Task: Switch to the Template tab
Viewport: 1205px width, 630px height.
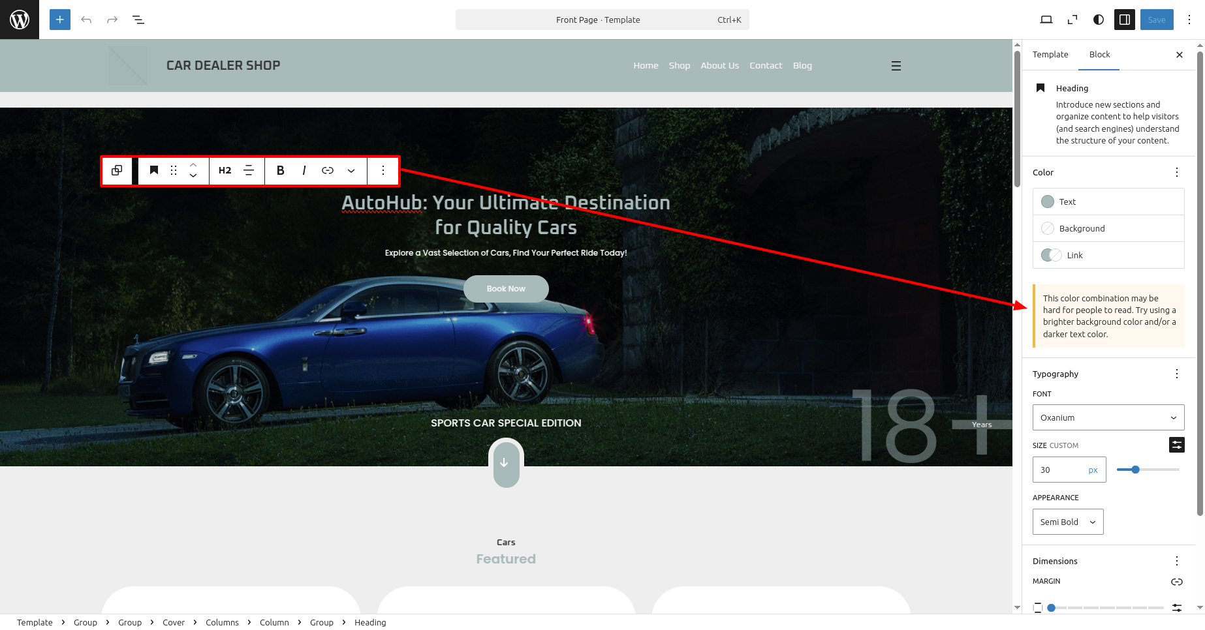Action: tap(1050, 55)
